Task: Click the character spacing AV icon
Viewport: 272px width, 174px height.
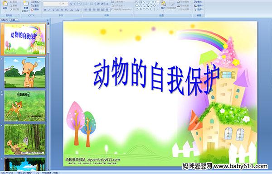Action: (x=66, y=10)
